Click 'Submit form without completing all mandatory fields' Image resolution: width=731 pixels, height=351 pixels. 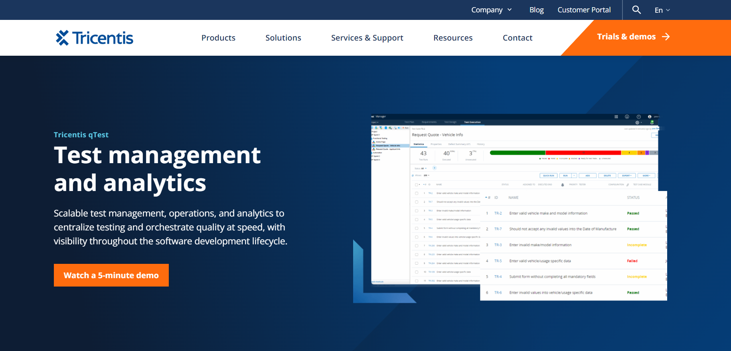[x=552, y=277]
